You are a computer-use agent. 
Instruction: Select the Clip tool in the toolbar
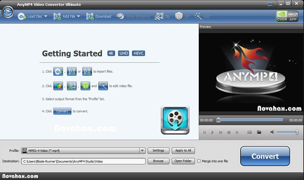[x=162, y=16]
